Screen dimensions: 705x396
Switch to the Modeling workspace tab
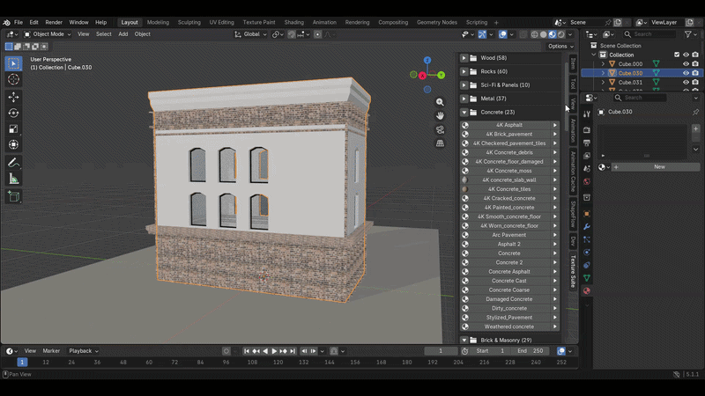click(x=158, y=23)
